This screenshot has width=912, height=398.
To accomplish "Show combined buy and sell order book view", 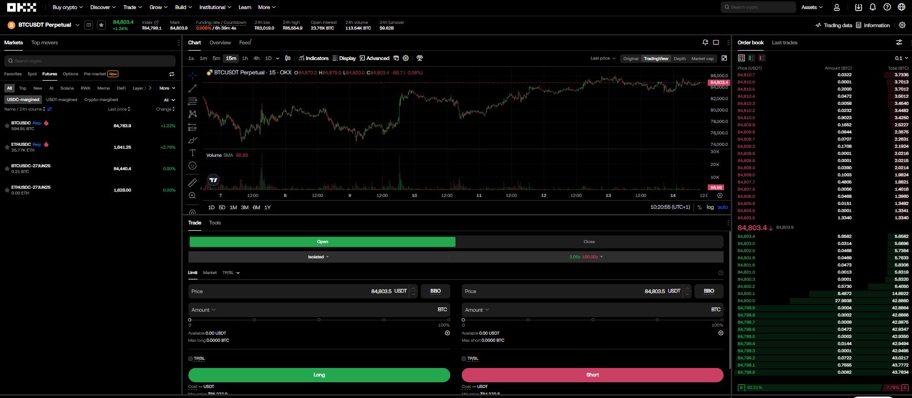I will click(x=741, y=58).
